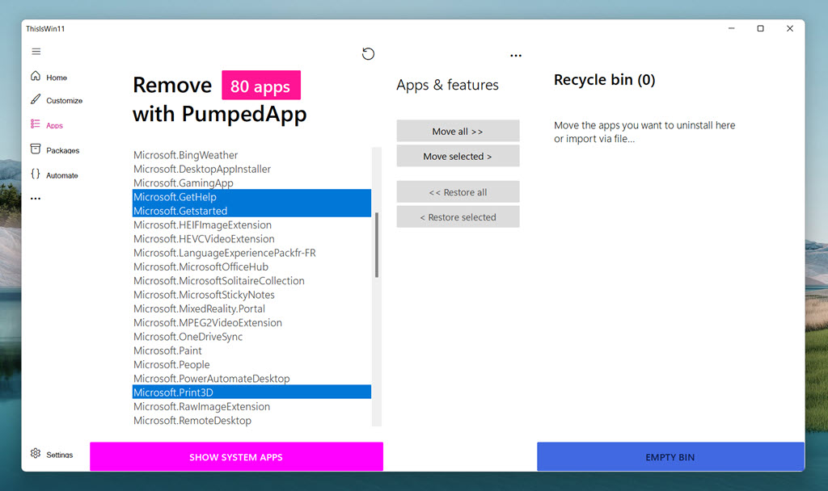The width and height of the screenshot is (828, 491).
Task: Click the Automate braces icon
Action: coord(36,174)
